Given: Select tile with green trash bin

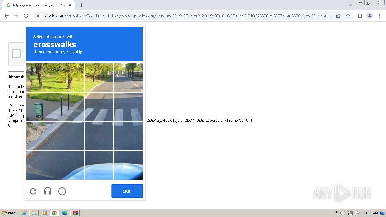Looking at the screenshot, I should tap(40, 107).
